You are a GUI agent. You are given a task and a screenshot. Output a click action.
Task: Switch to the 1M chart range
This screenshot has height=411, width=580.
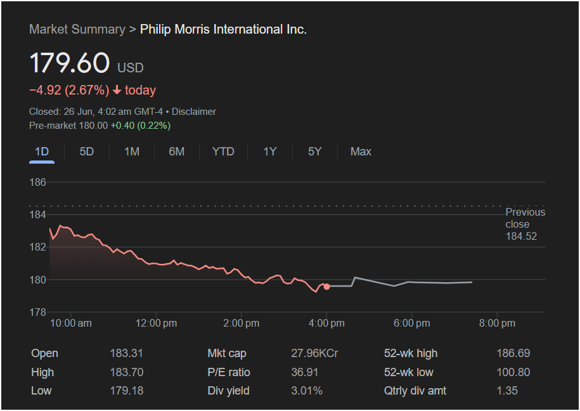(x=132, y=152)
